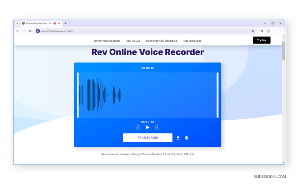This screenshot has width=298, height=184.
Task: Go forward in the browser history
Action: 24,31
